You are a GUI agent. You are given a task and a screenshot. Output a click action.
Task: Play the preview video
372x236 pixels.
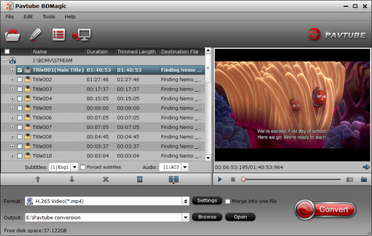(220, 179)
